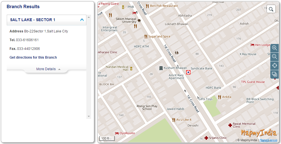The height and width of the screenshot is (144, 281).
Task: Click Get directions for this Branch
Action: 33,57
